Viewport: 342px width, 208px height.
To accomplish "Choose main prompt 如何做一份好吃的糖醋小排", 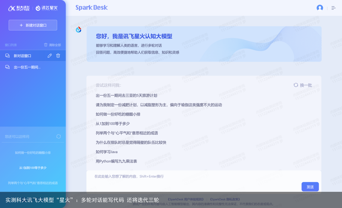I will [118, 114].
